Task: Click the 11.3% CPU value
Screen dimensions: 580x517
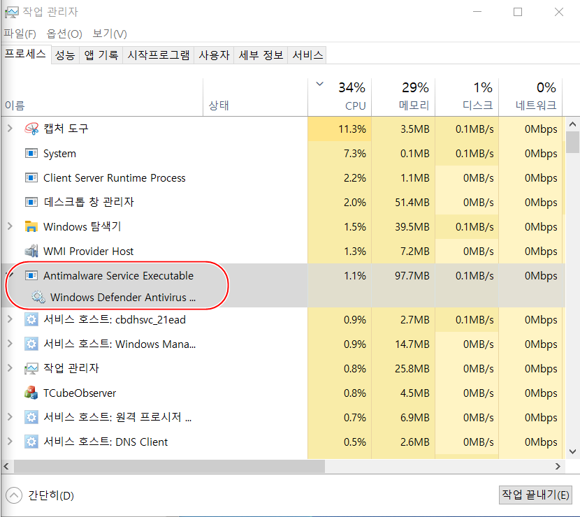Action: [352, 129]
